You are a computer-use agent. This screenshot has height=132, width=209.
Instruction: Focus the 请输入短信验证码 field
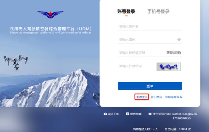[142, 53]
